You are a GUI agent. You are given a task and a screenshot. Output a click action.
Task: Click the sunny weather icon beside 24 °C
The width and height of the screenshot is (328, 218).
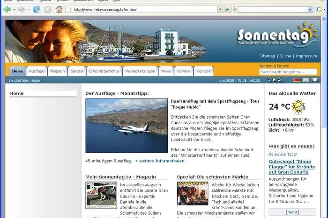(298, 107)
